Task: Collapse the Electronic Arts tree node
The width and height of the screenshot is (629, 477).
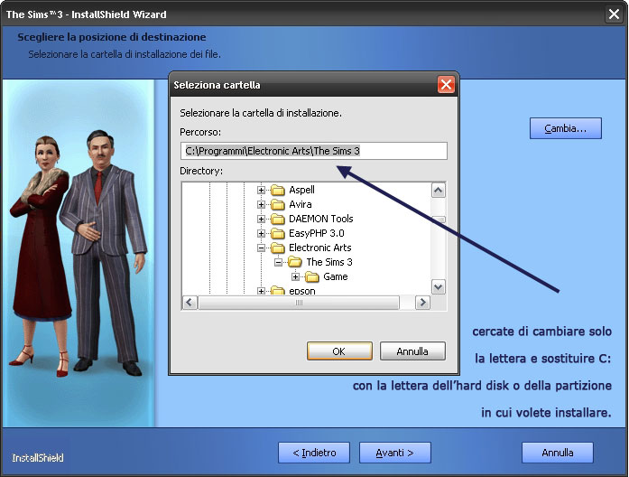Action: click(261, 248)
